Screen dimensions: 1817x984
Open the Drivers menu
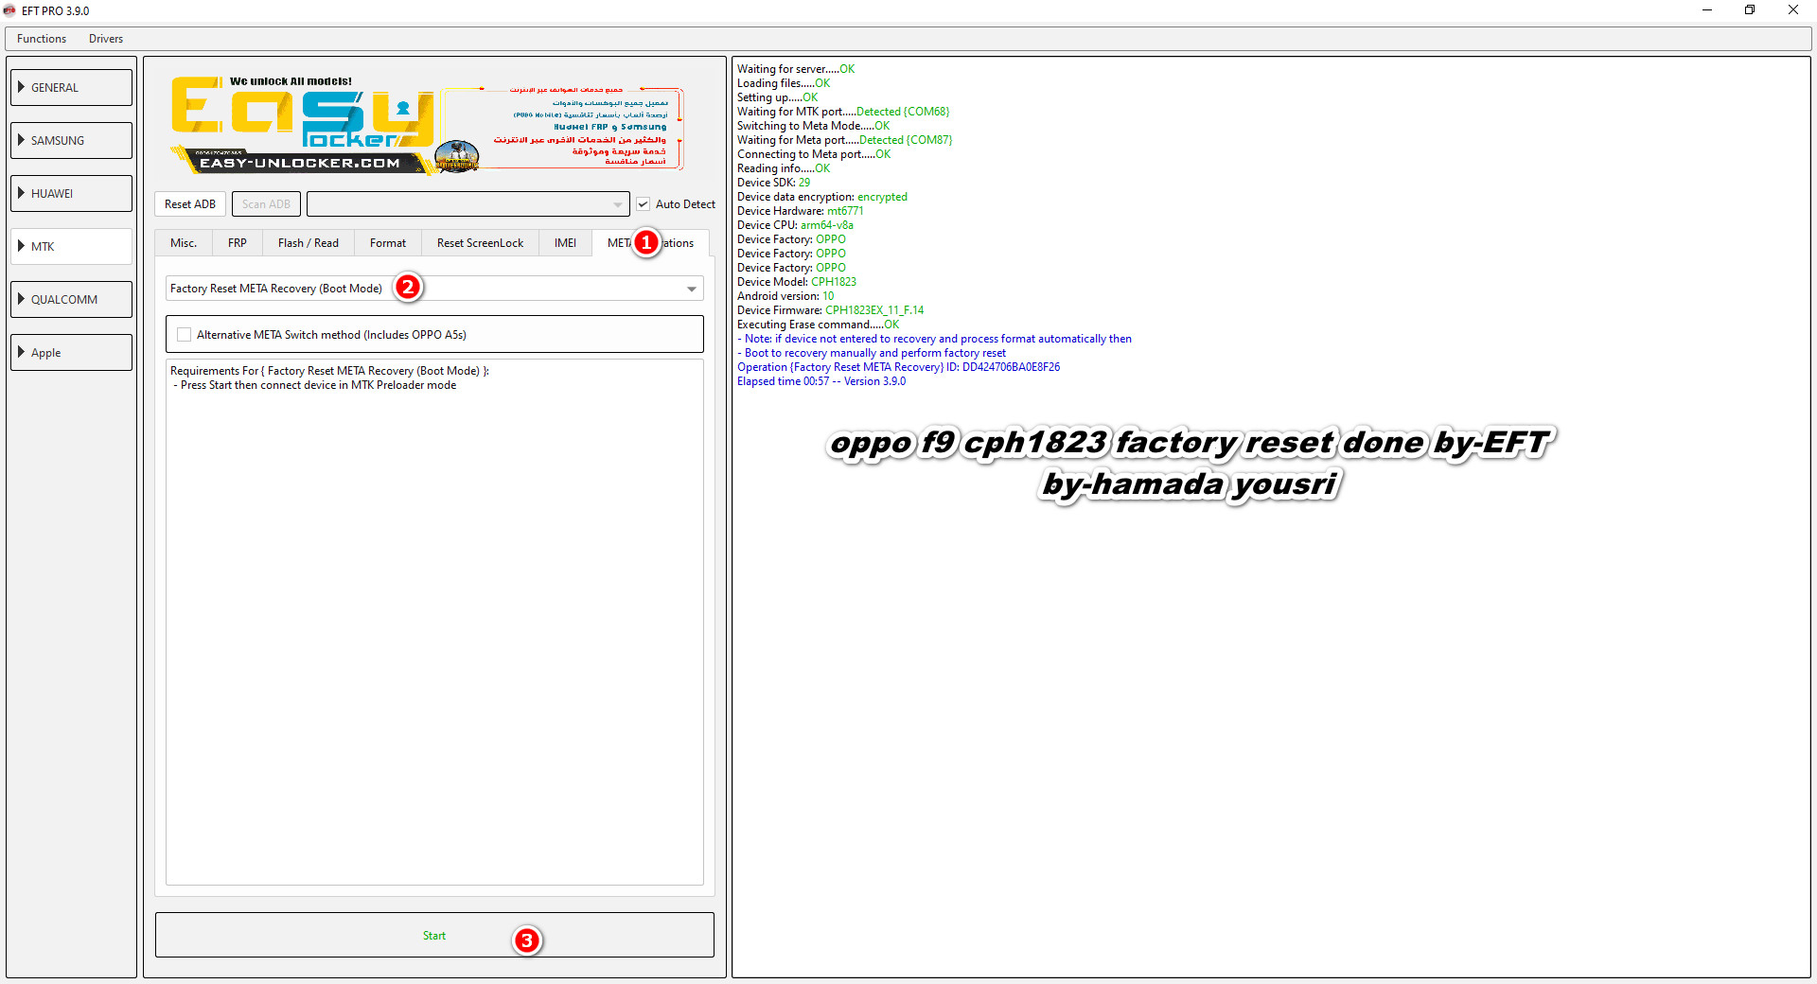(106, 39)
